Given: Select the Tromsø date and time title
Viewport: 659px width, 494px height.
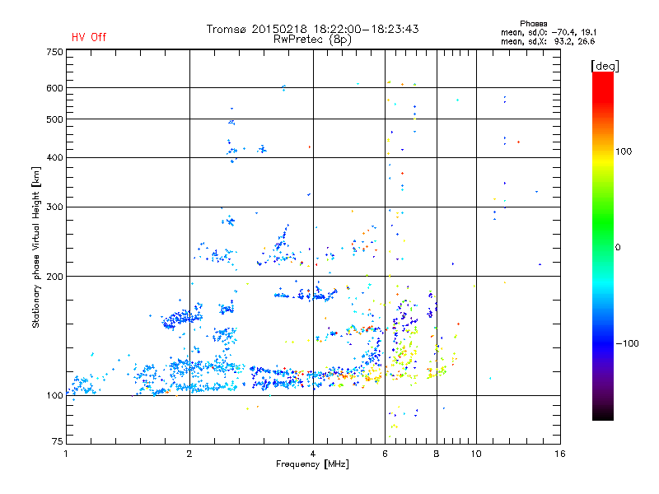Looking at the screenshot, I should pyautogui.click(x=312, y=29).
